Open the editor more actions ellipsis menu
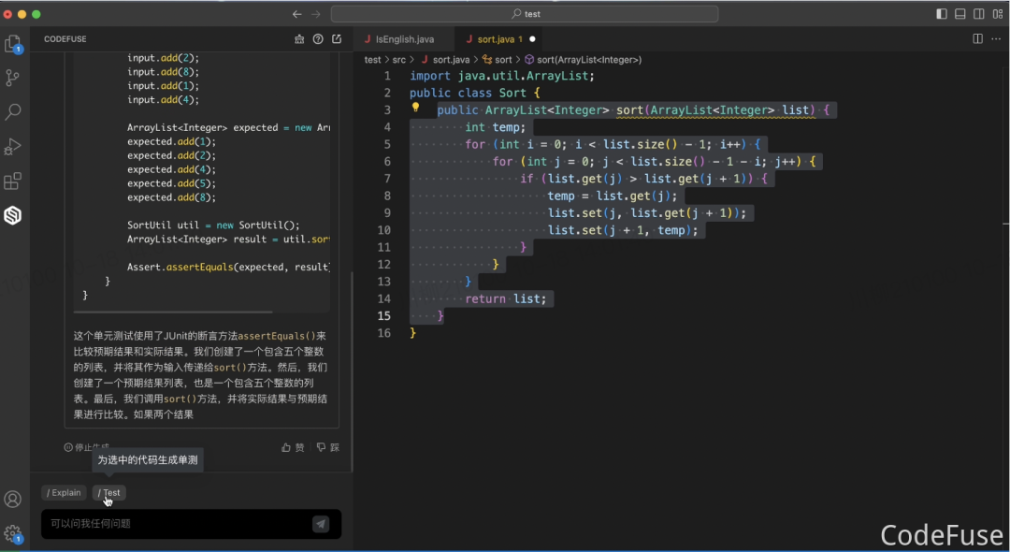1010x552 pixels. (x=996, y=39)
